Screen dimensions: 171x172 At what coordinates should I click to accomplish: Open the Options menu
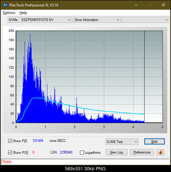pos(9,13)
